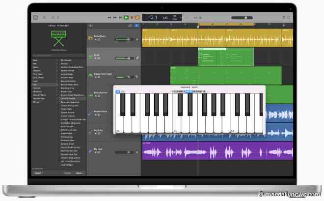Adjust the Synth track volume slider

click(x=124, y=58)
